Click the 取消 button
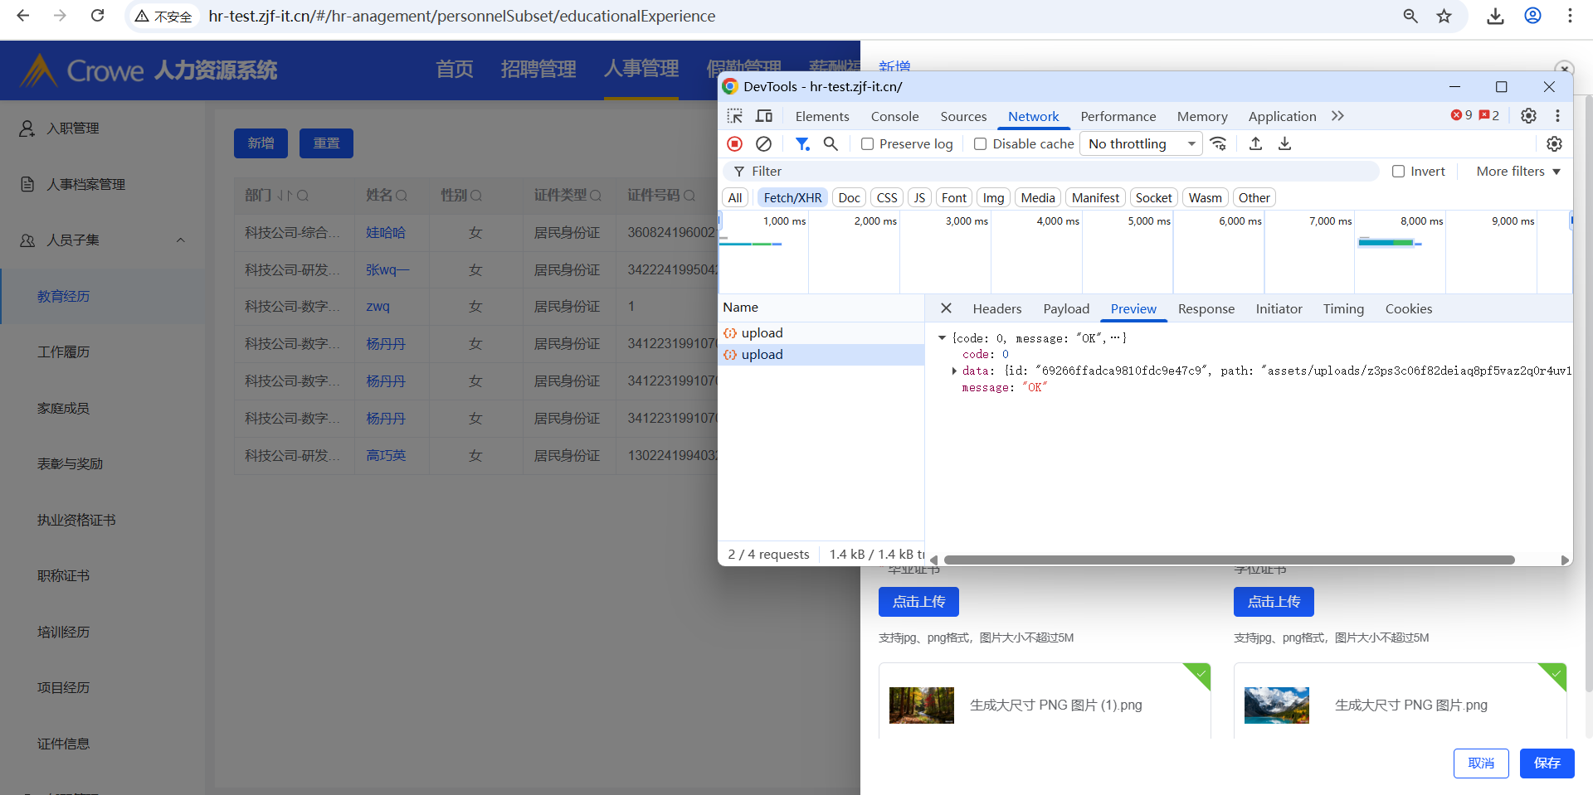The image size is (1593, 795). pyautogui.click(x=1481, y=763)
